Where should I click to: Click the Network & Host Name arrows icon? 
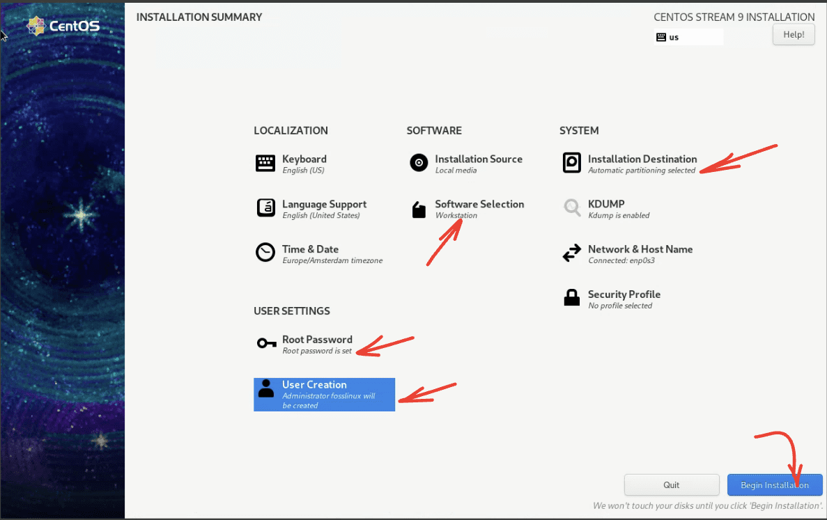coord(572,253)
